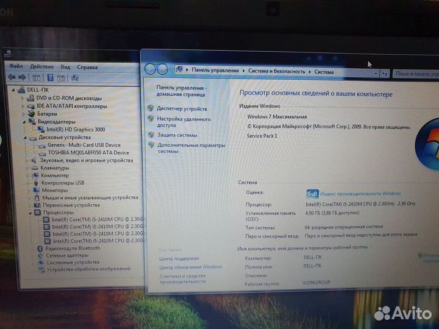Select the Сетевые адаптеры icon

[41, 255]
